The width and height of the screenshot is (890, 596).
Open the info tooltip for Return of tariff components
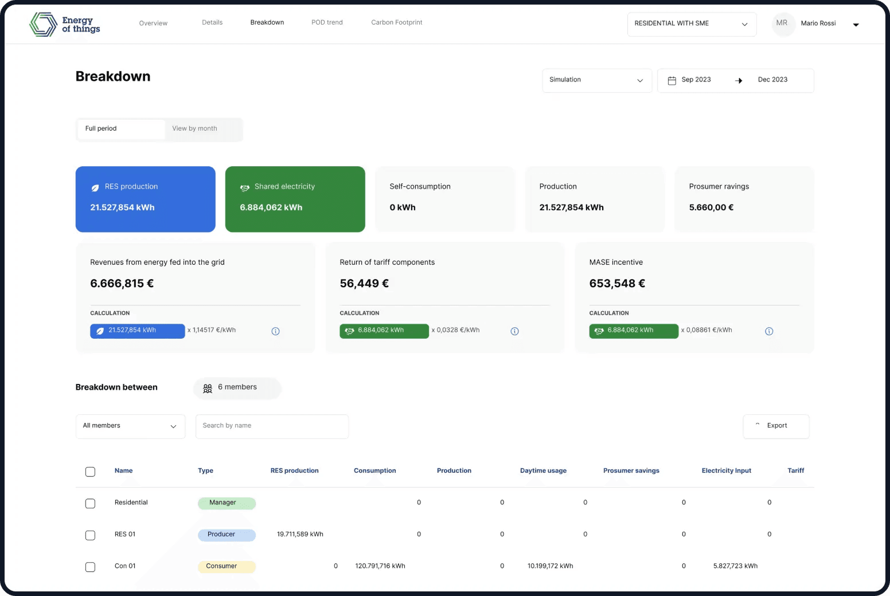click(x=514, y=331)
